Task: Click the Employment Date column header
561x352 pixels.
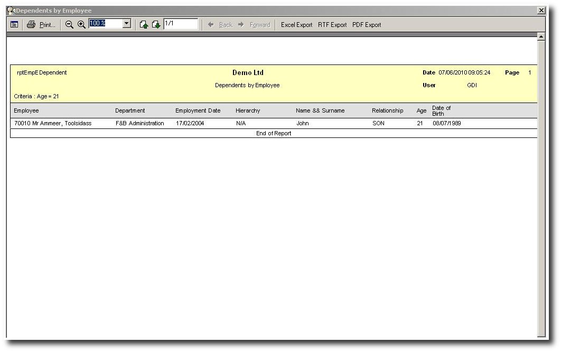Action: [x=198, y=110]
